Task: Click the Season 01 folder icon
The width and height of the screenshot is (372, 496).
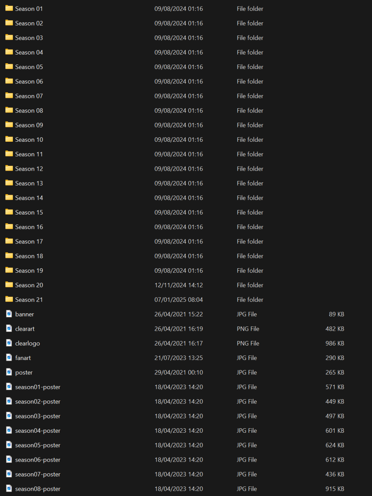Action: pos(9,8)
